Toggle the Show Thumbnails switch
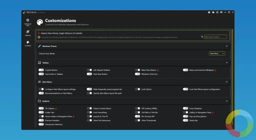The height and width of the screenshot is (140, 256). tap(137, 121)
